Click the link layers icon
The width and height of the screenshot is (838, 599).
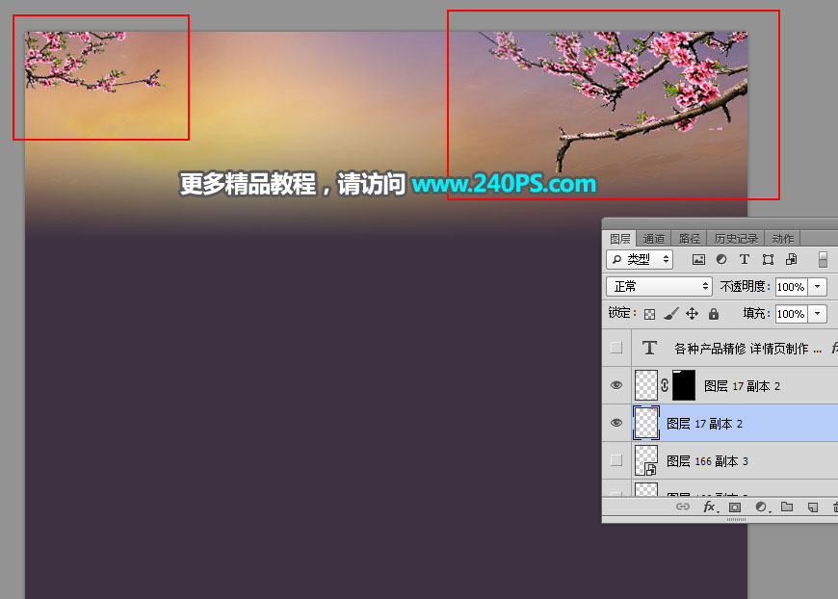click(683, 507)
